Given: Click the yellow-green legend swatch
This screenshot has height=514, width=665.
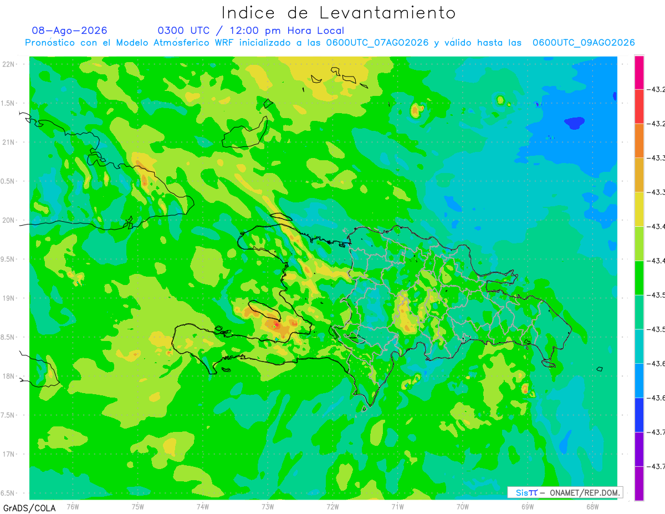Looking at the screenshot, I should [639, 243].
